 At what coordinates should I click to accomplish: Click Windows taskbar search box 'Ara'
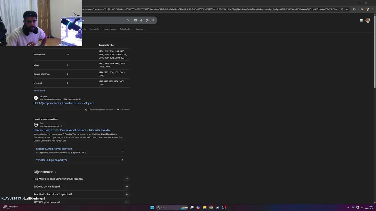click(x=172, y=207)
